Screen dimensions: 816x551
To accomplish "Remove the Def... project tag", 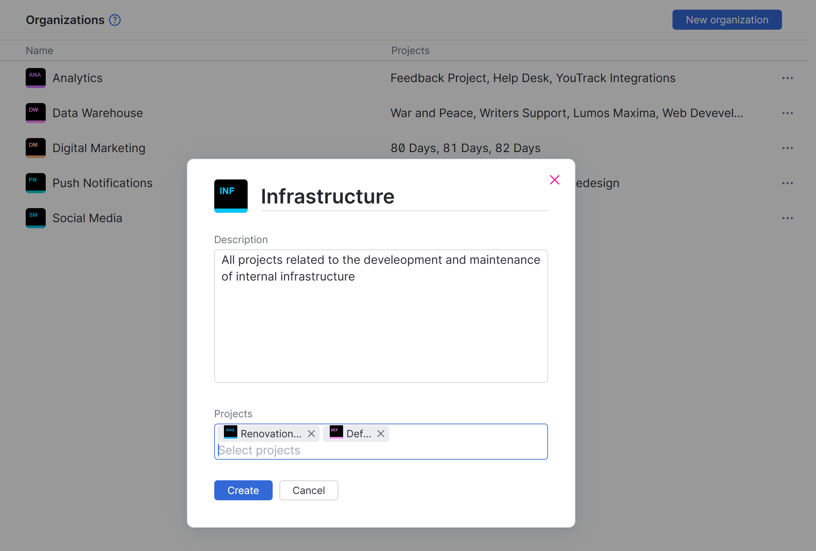I will point(380,434).
